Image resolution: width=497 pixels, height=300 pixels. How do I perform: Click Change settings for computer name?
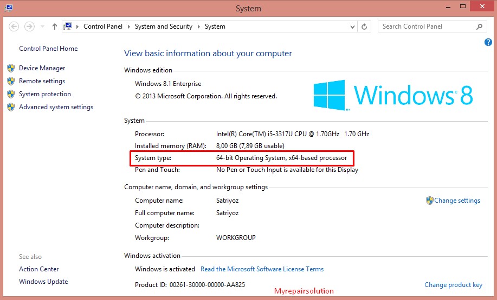(457, 201)
